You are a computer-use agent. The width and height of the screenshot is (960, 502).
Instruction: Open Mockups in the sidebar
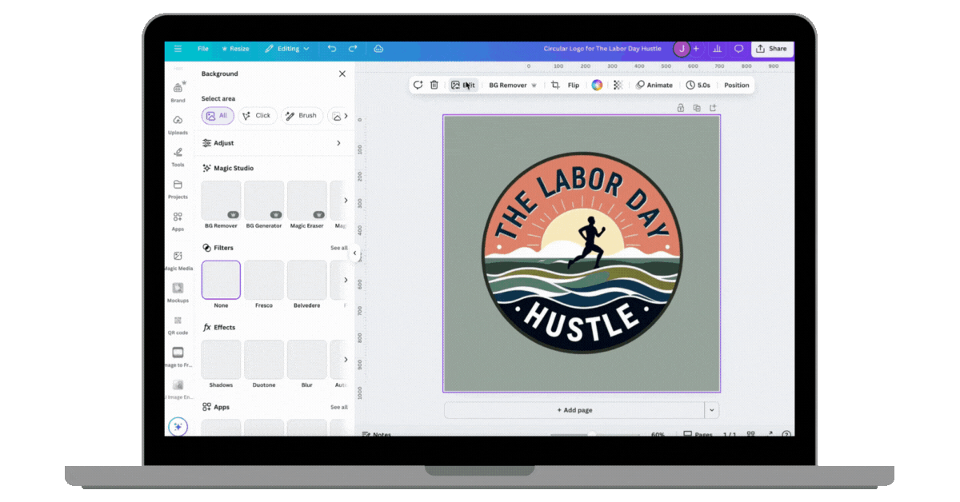click(178, 293)
